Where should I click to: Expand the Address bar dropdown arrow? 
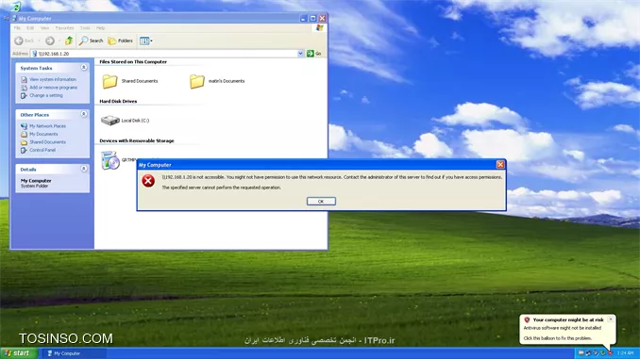(301, 54)
